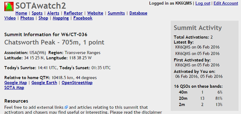Open the Video section
The height and width of the screenshot is (114, 241).
[10, 18]
